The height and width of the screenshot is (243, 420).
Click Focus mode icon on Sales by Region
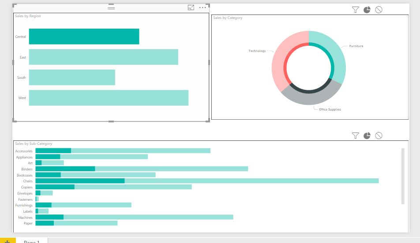click(x=191, y=7)
